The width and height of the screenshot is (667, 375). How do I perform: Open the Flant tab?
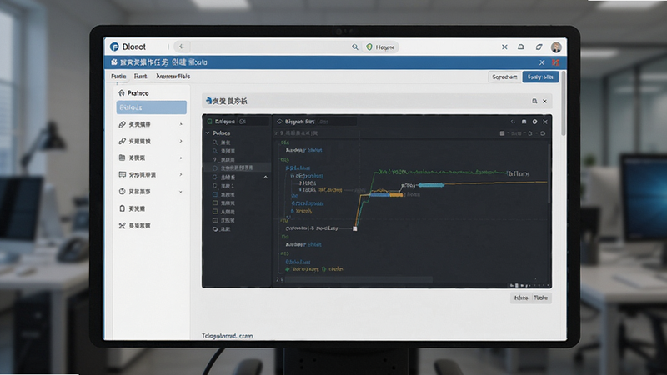point(140,76)
